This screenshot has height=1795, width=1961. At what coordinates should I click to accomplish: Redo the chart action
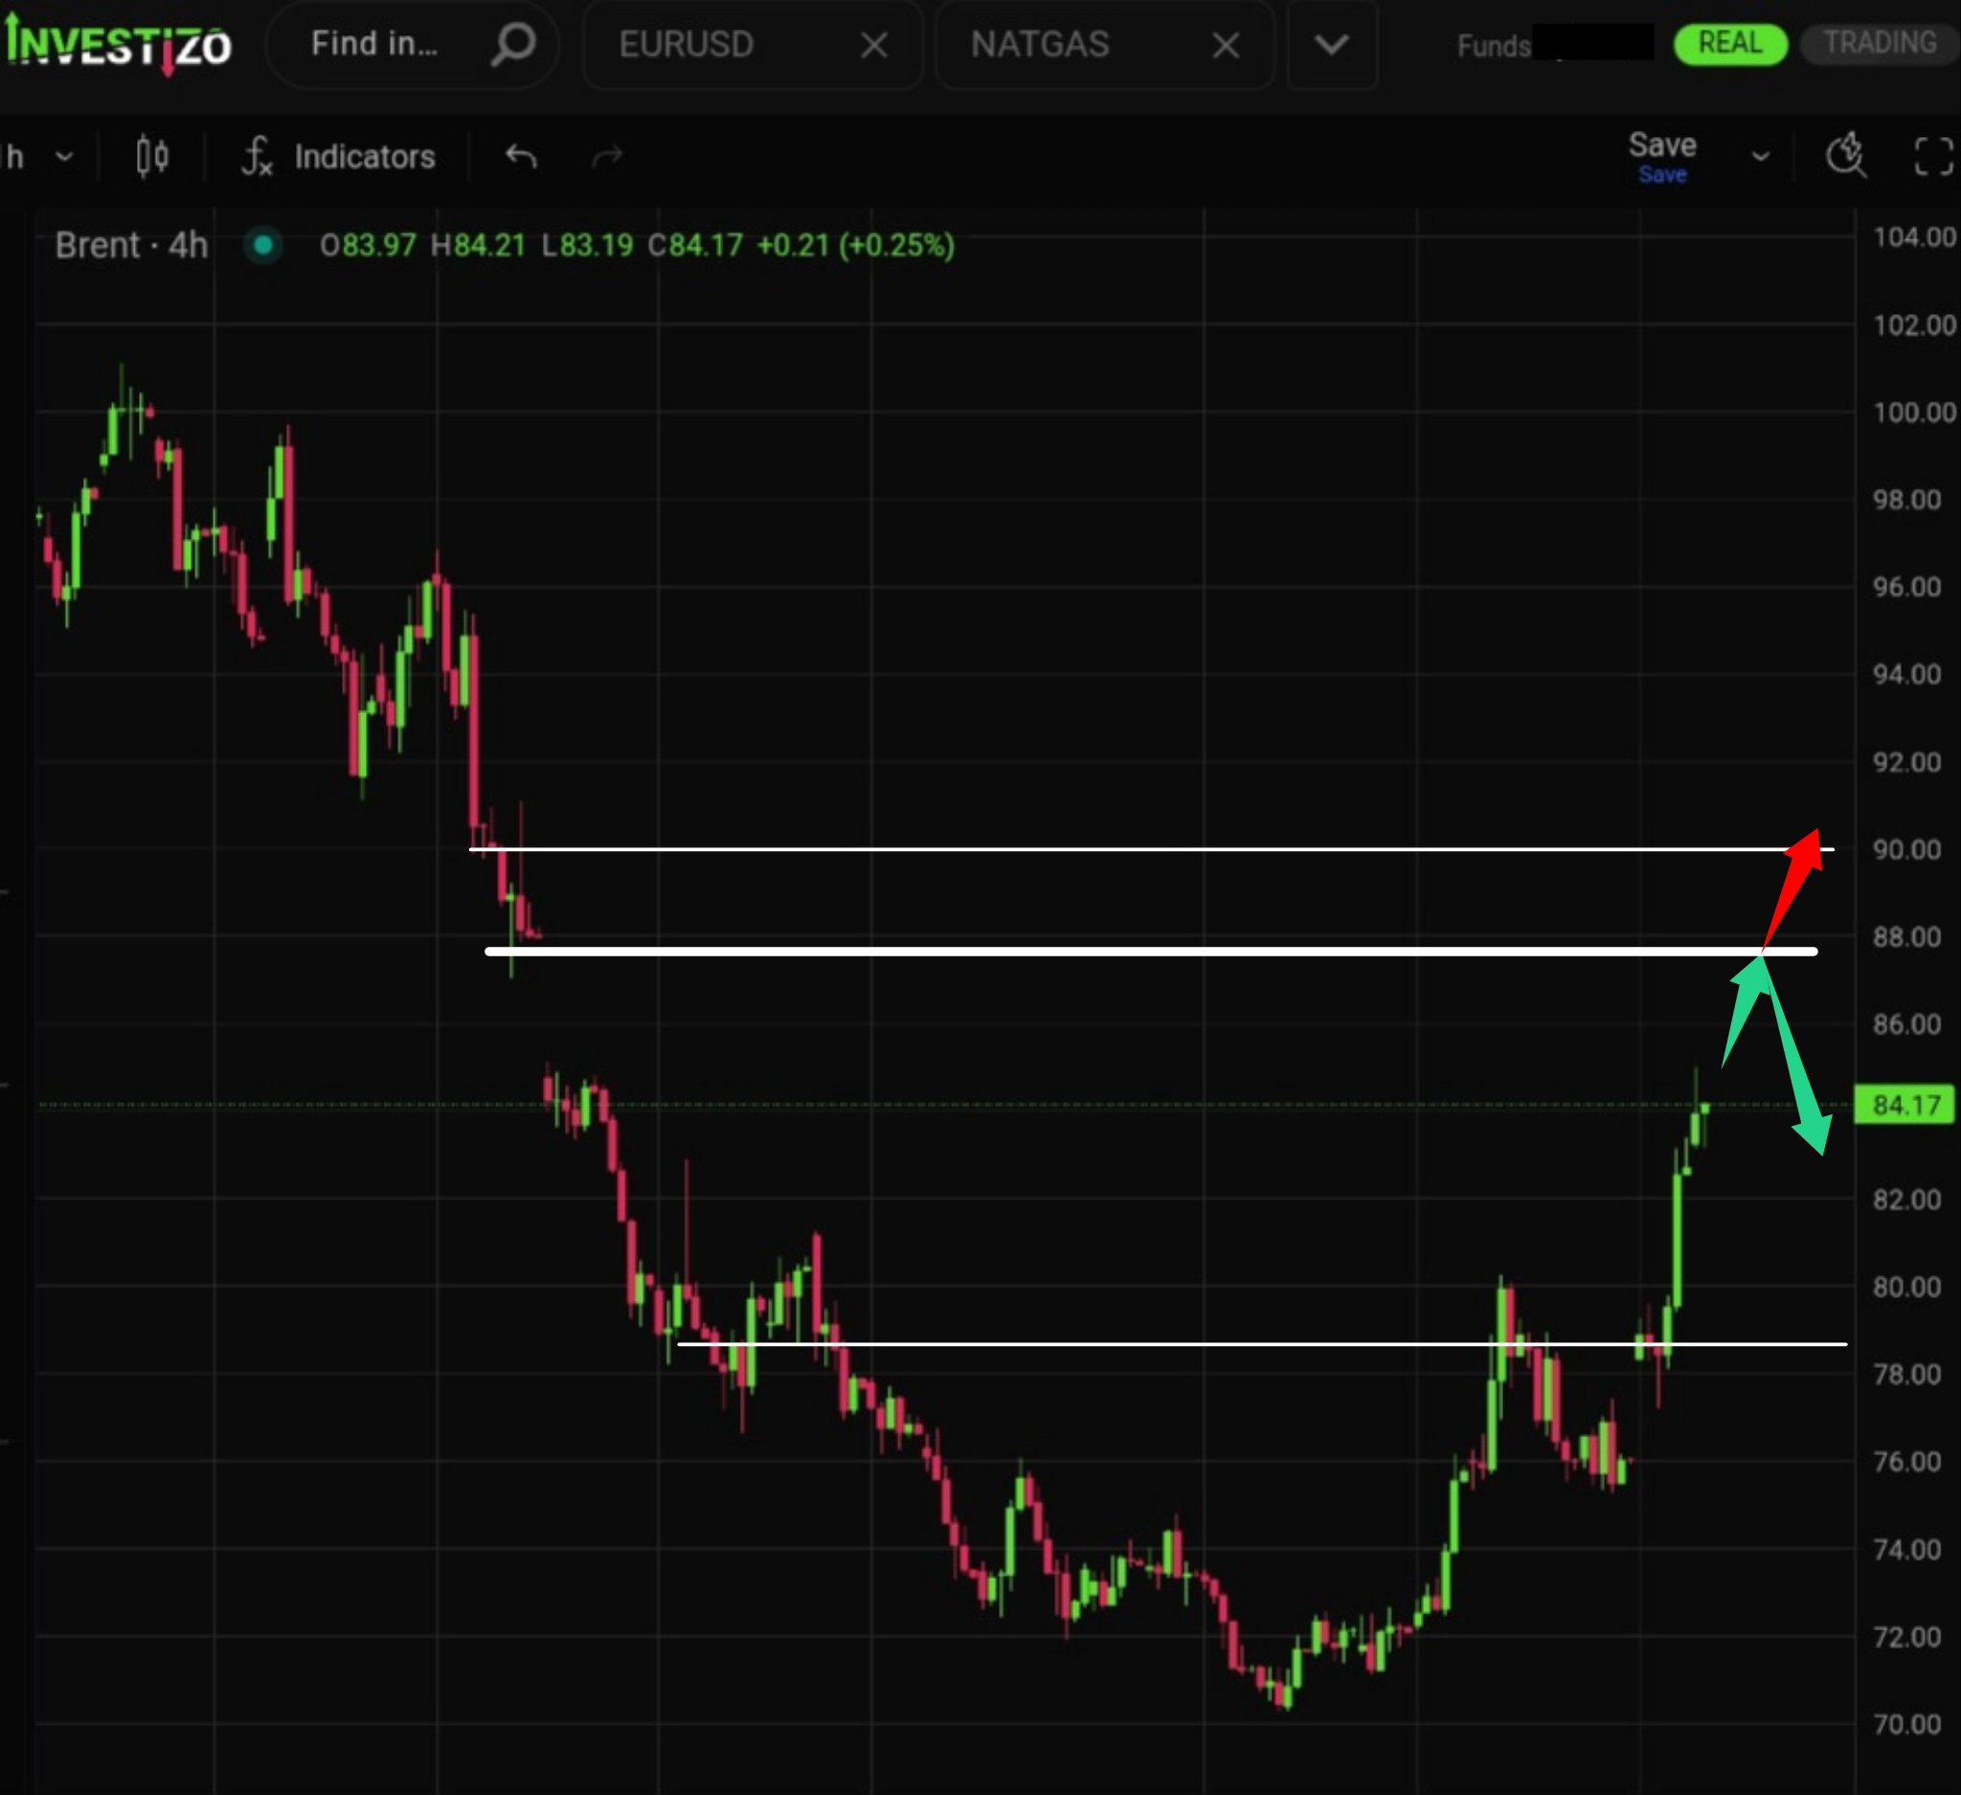coord(607,157)
